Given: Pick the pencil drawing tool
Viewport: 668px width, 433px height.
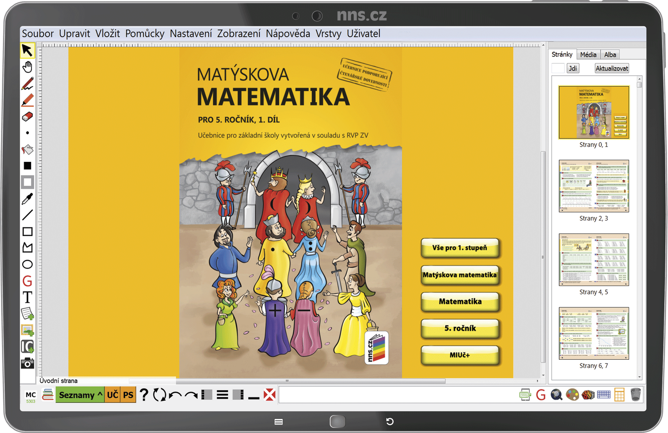Looking at the screenshot, I should [x=26, y=83].
